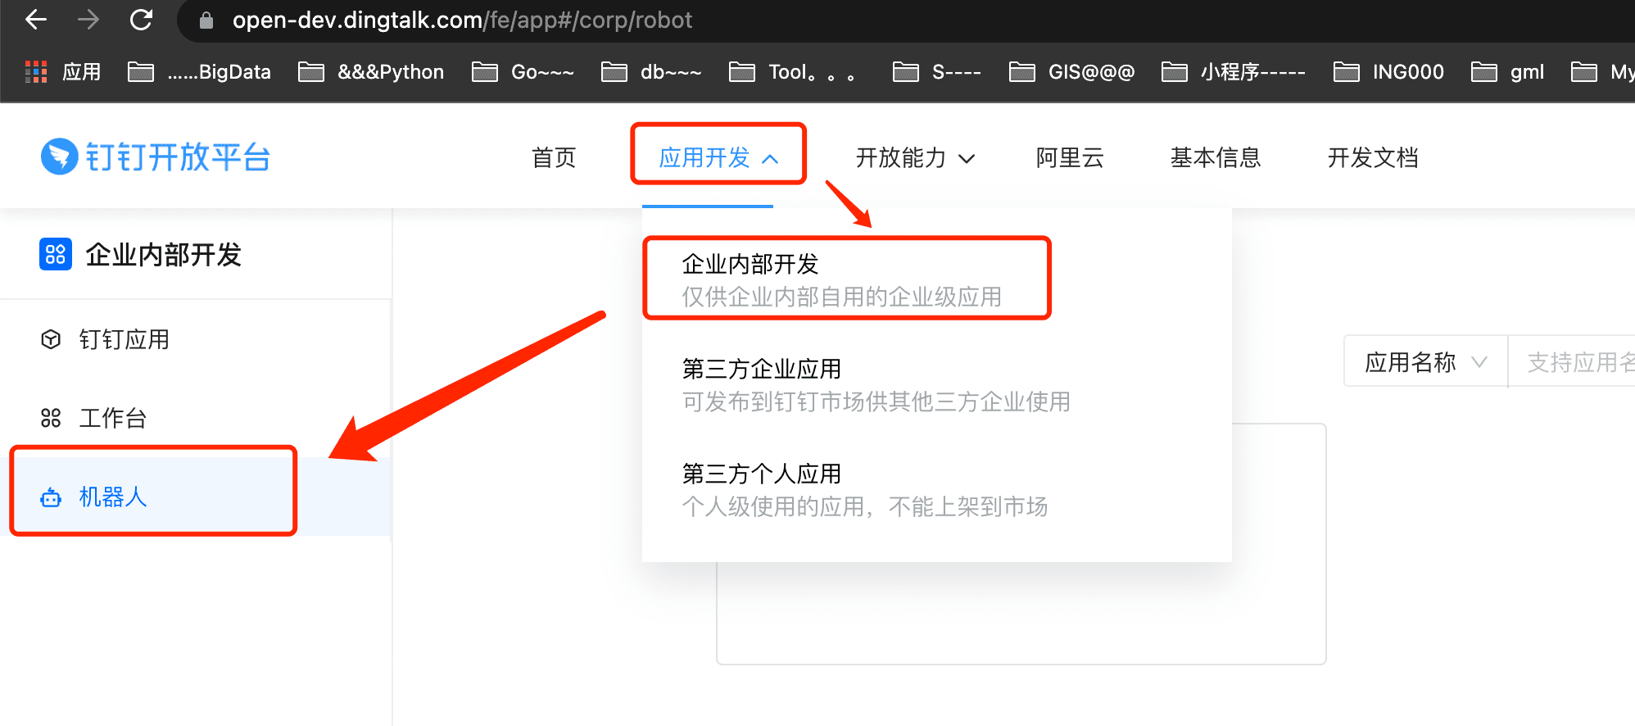Go back using browser back arrow
Viewport: 1635px width, 726px height.
(x=36, y=20)
